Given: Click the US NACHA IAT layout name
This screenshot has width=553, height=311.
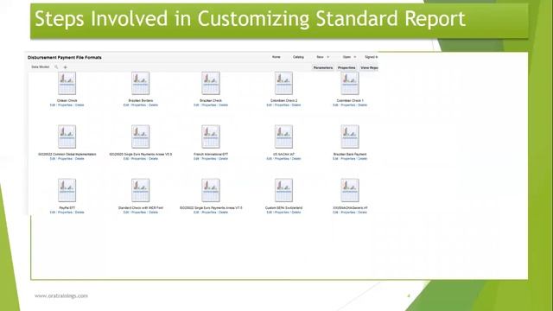Looking at the screenshot, I should tap(283, 154).
